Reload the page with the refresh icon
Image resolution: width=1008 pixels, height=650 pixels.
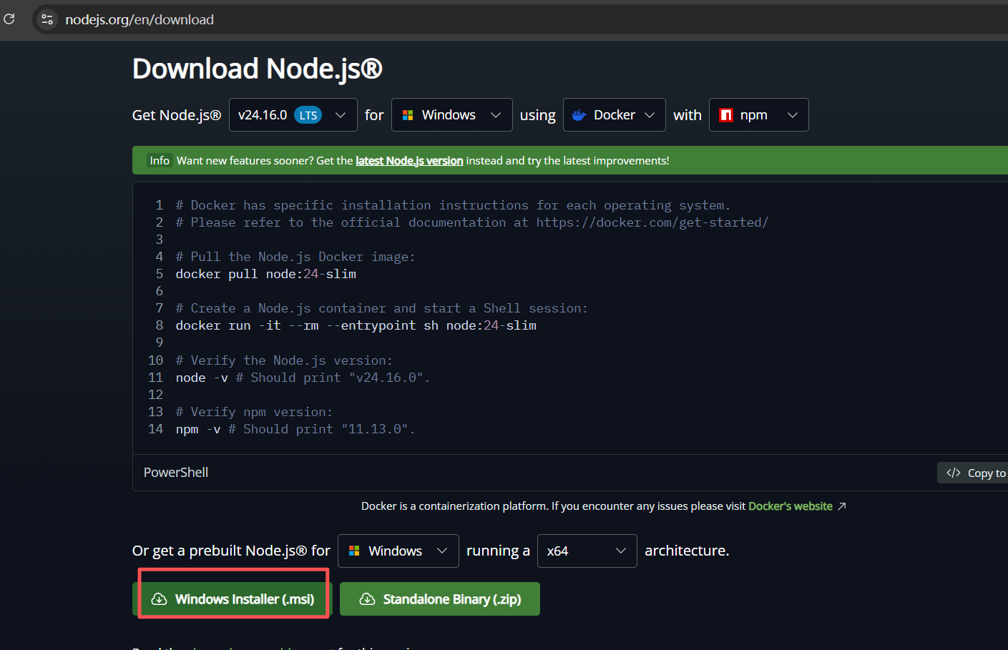pyautogui.click(x=9, y=19)
